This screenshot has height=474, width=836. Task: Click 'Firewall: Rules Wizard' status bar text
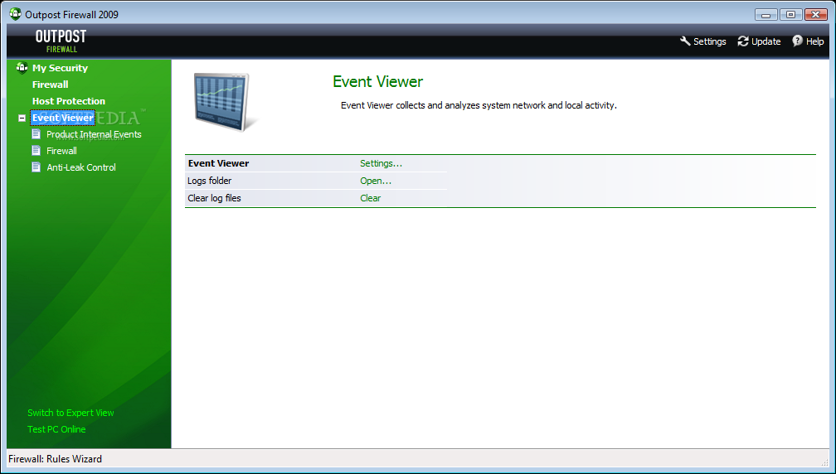(x=55, y=459)
